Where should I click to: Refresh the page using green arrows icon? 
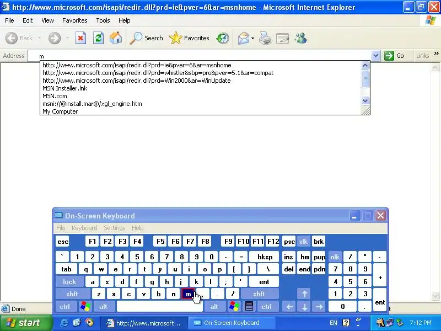click(99, 38)
